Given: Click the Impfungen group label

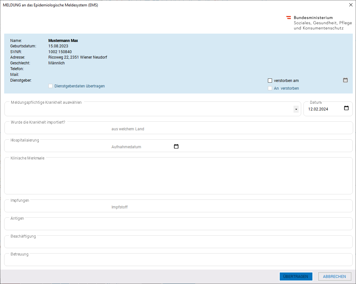Looking at the screenshot, I should [20, 200].
